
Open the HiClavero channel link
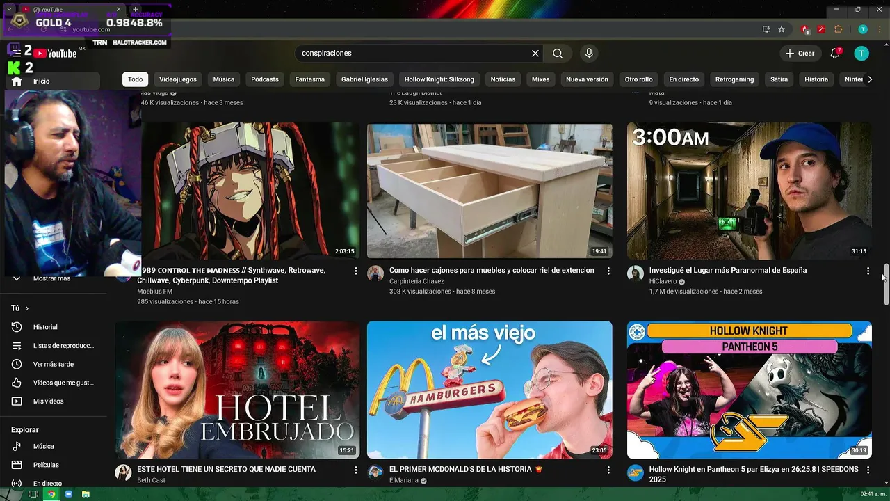(x=663, y=281)
